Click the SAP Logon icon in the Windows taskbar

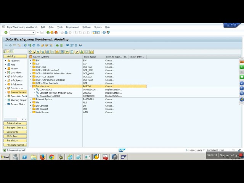(123, 157)
